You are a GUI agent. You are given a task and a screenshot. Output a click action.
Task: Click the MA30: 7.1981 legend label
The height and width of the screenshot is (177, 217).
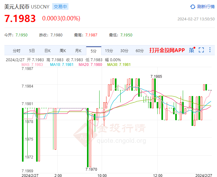[119, 65]
